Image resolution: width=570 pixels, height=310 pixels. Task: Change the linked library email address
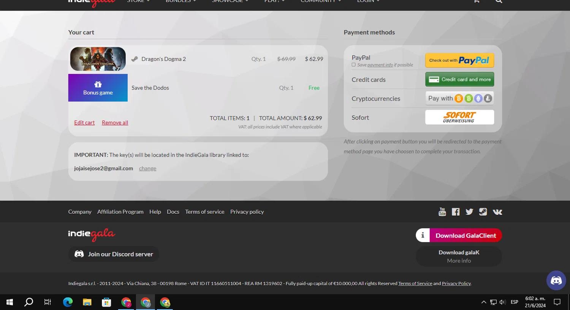tap(147, 168)
